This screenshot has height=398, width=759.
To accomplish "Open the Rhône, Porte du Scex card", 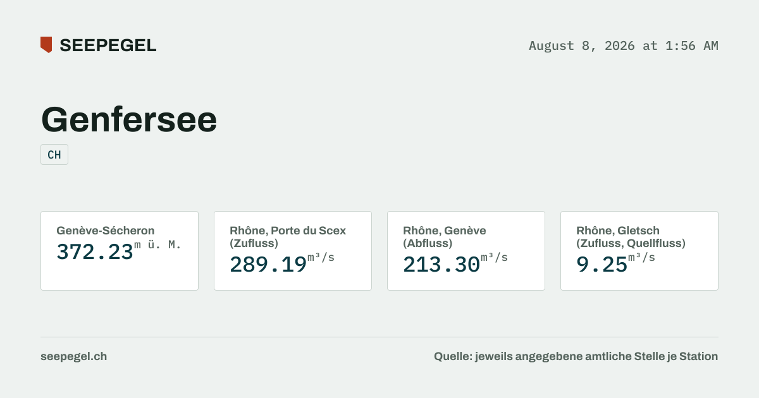I will point(293,251).
